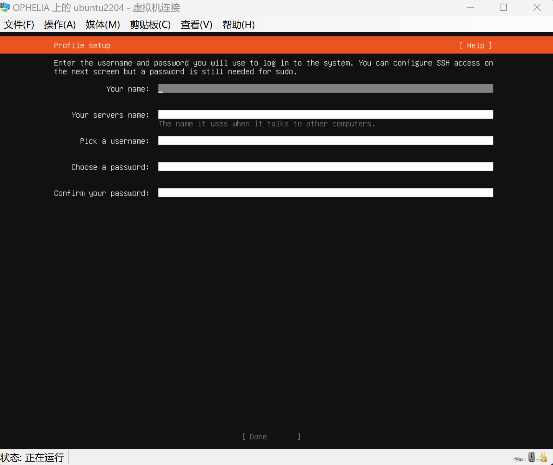Click the 'Confirm your password:' label

click(101, 193)
